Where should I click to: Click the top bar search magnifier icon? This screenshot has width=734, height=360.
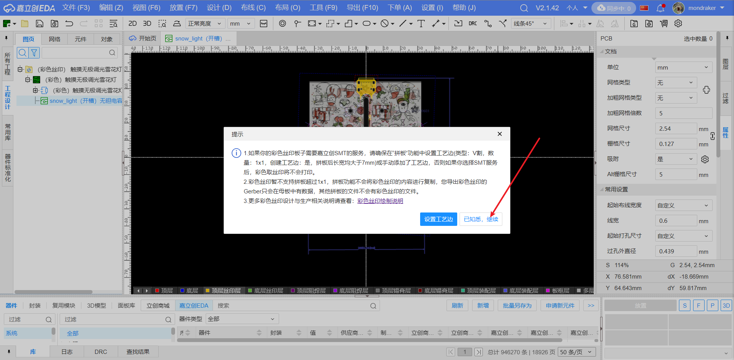[x=524, y=8]
